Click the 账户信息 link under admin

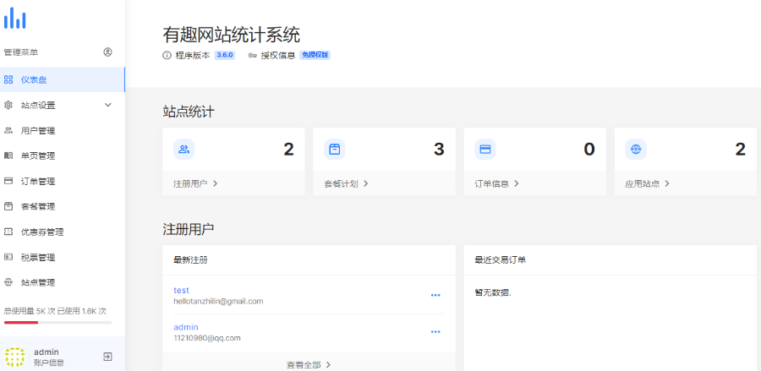click(x=48, y=363)
